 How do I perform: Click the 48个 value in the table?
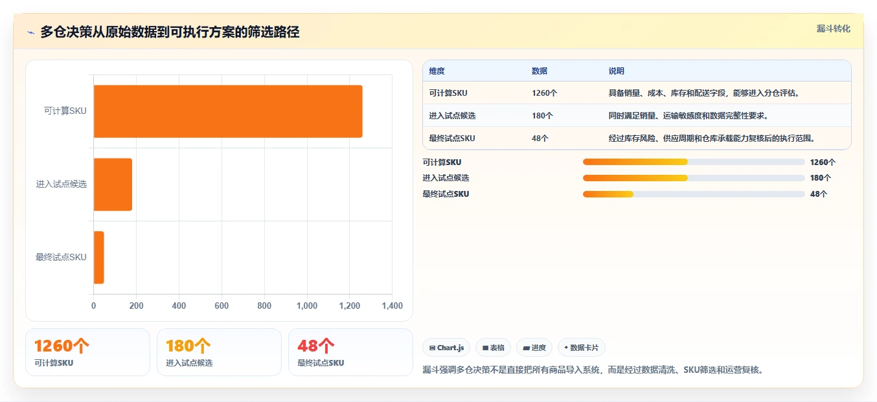(540, 139)
